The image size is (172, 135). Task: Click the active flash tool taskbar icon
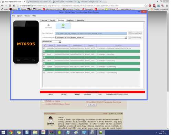[100, 133]
